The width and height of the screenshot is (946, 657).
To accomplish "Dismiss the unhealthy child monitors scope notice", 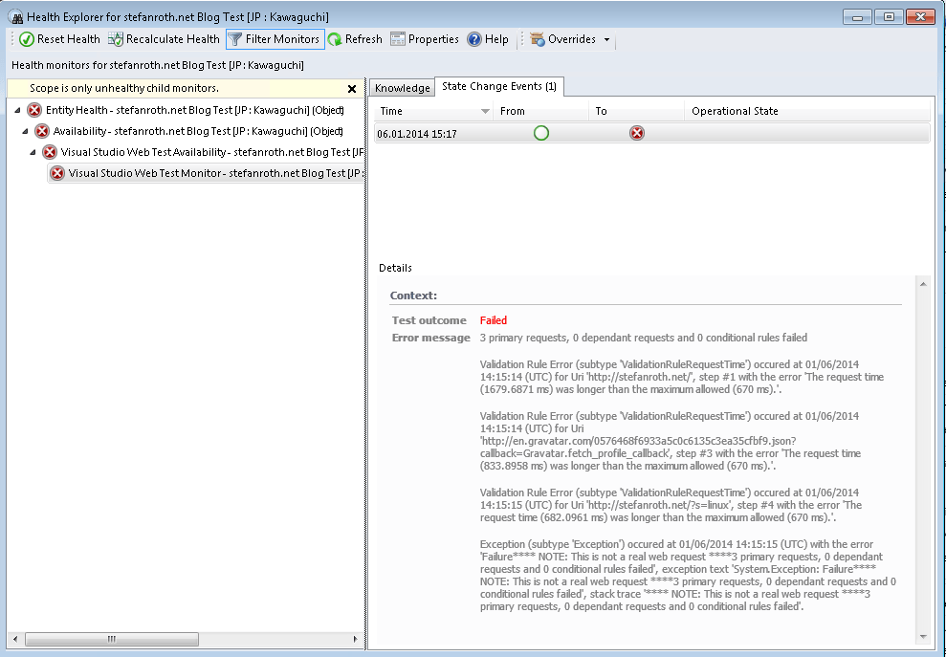I will 352,89.
